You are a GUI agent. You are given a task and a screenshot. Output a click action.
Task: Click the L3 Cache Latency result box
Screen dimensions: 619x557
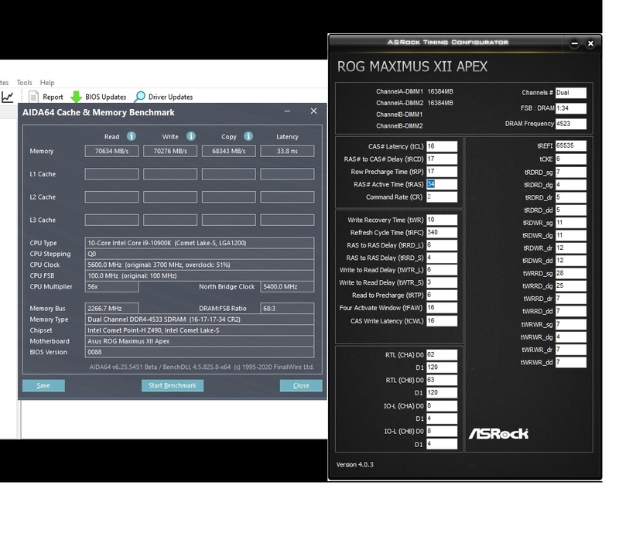[287, 220]
